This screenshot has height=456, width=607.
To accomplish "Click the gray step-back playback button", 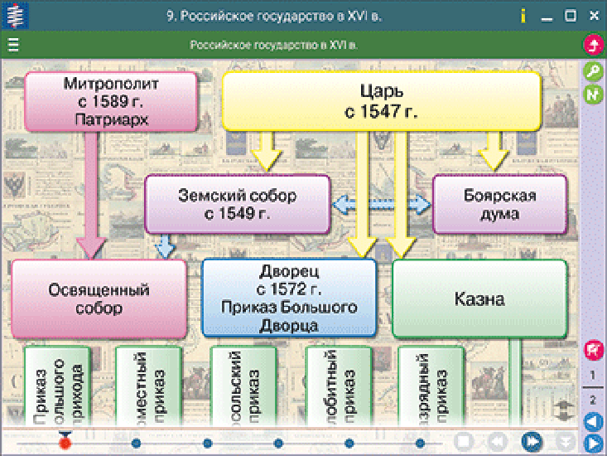I will (x=498, y=441).
